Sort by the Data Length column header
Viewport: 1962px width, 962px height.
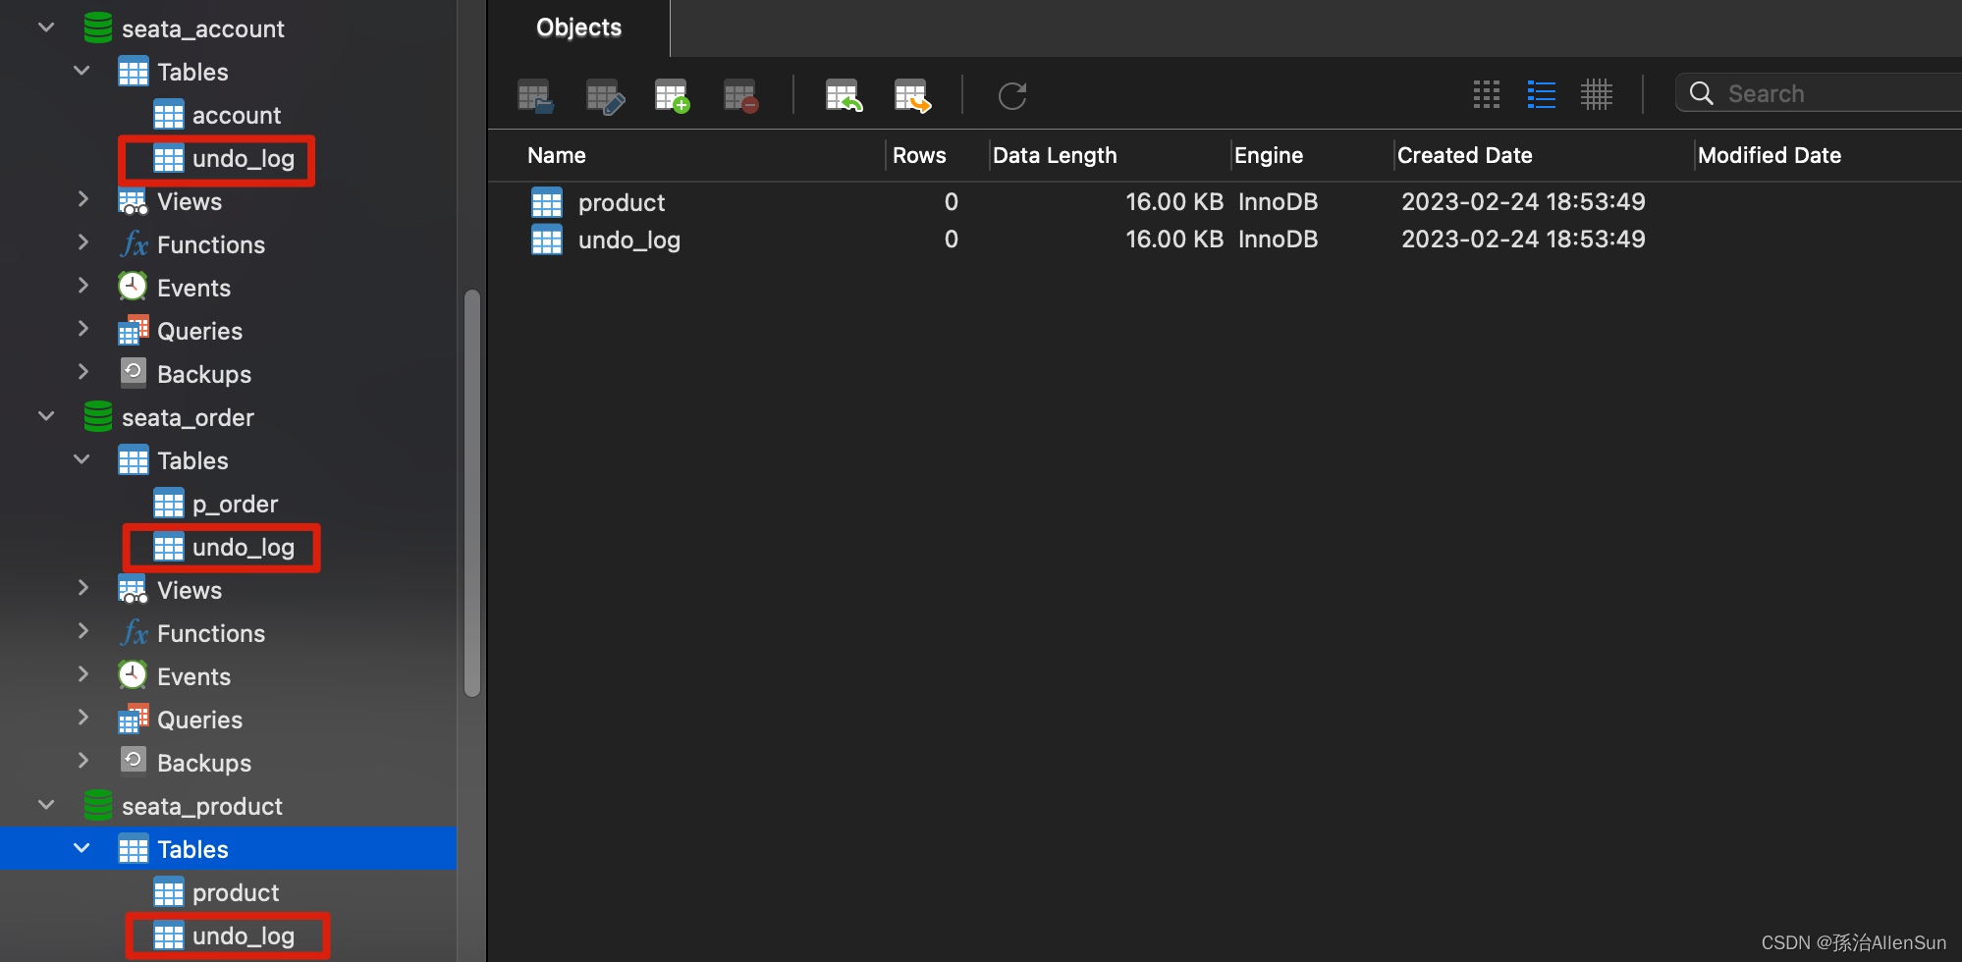[1055, 155]
